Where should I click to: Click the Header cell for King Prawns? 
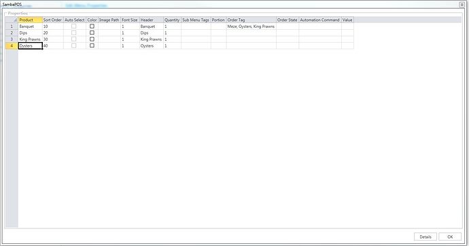pos(152,39)
